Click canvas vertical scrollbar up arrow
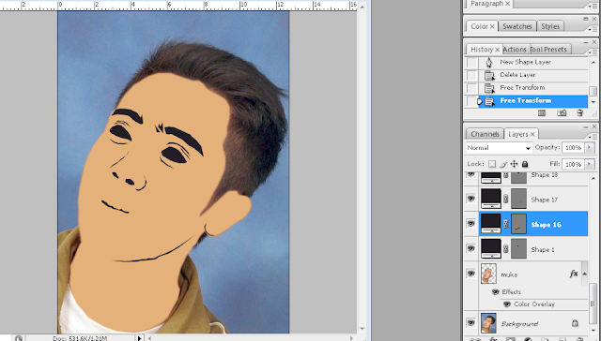This screenshot has height=341, width=601. [362, 7]
